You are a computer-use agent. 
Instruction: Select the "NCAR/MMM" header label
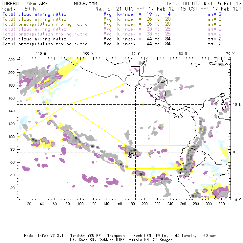85,4
